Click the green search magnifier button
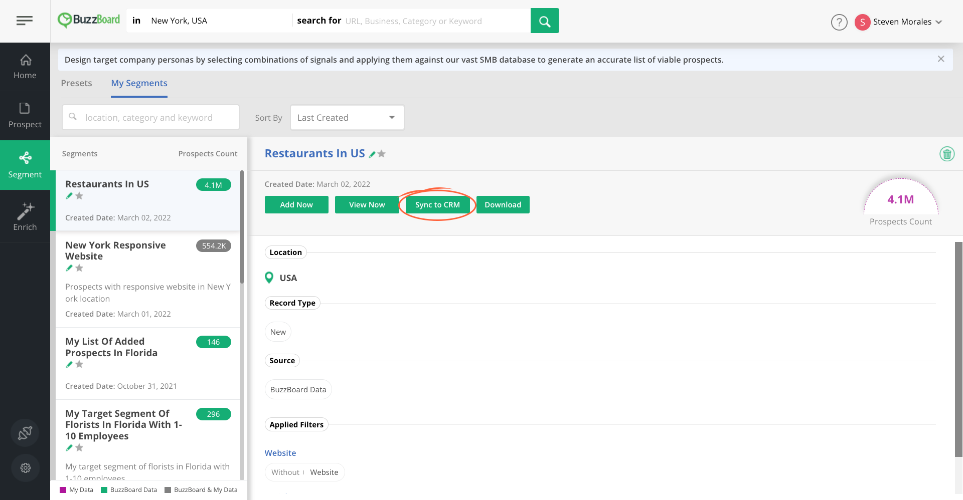 point(545,21)
